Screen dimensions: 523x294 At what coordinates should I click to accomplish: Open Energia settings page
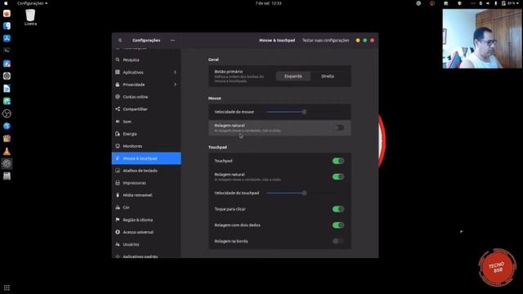[146, 134]
